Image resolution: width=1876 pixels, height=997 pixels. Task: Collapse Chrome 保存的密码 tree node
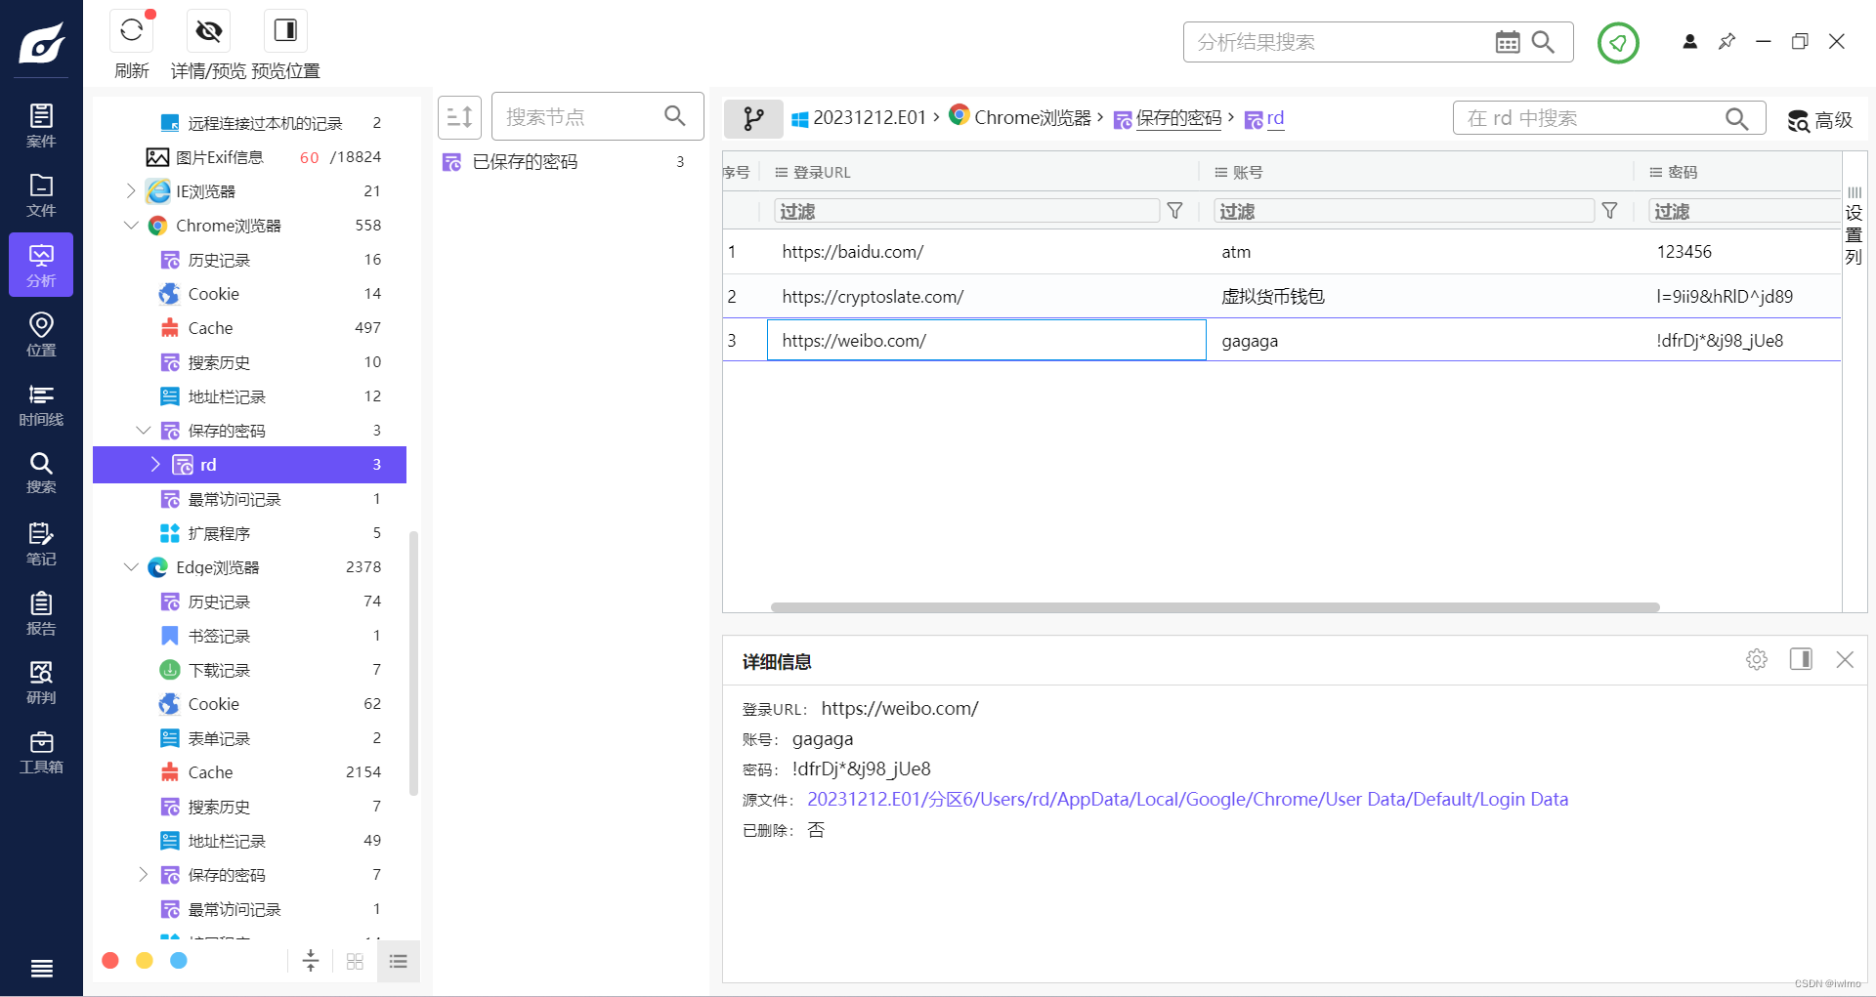point(144,431)
